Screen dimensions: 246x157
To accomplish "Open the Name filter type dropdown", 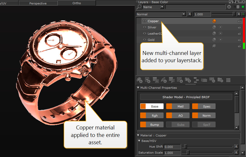I will pos(162,7).
